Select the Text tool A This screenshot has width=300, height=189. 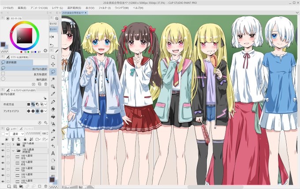coord(53,153)
